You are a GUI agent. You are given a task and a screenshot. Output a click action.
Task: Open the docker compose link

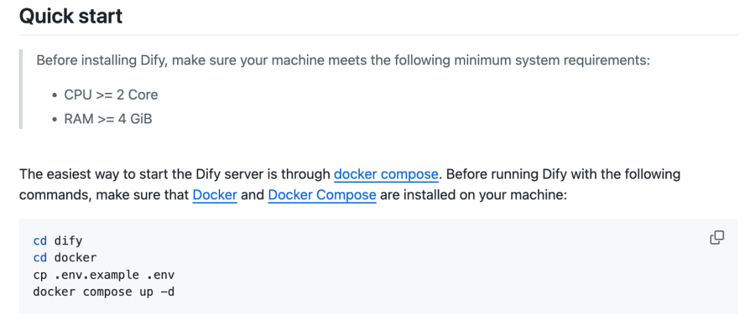pos(386,174)
